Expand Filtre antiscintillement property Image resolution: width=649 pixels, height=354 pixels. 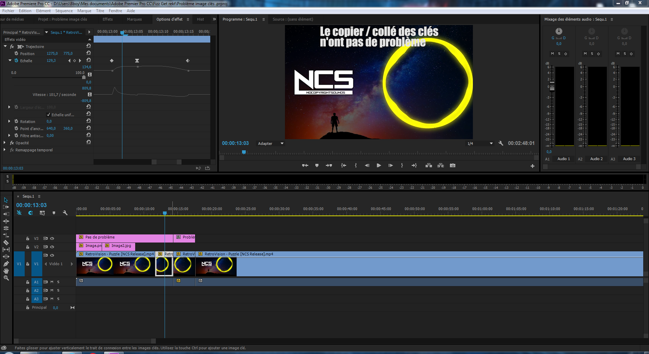pyautogui.click(x=9, y=135)
